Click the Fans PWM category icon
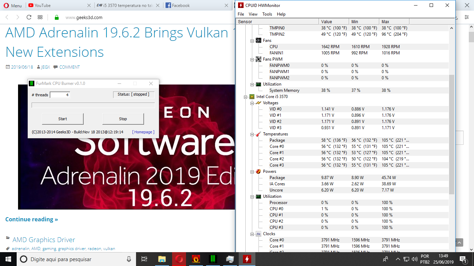Image resolution: width=474 pixels, height=266 pixels. click(x=259, y=59)
